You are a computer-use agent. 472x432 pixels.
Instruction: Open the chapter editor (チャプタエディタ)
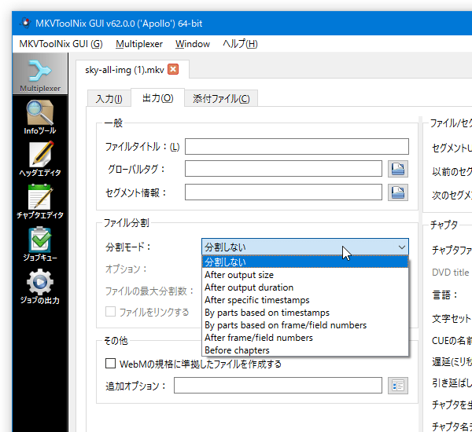40,202
